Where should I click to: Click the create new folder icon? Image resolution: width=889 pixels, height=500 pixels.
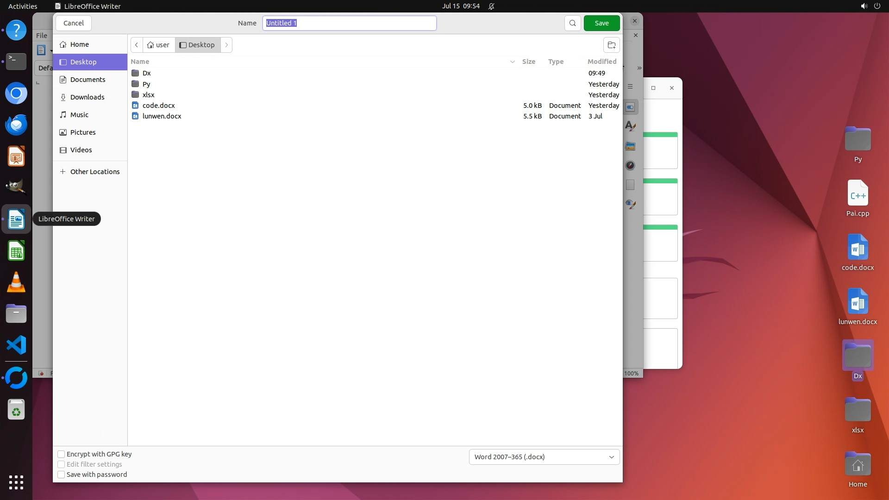(x=611, y=45)
